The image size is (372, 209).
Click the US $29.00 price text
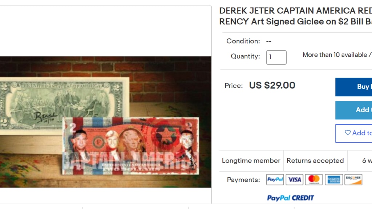coord(272,85)
